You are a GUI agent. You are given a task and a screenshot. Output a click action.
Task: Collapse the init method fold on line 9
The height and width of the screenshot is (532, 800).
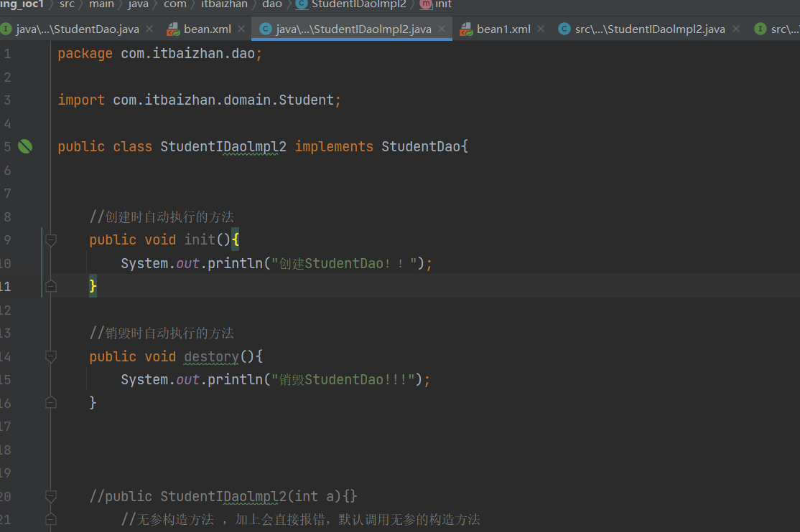pyautogui.click(x=50, y=240)
